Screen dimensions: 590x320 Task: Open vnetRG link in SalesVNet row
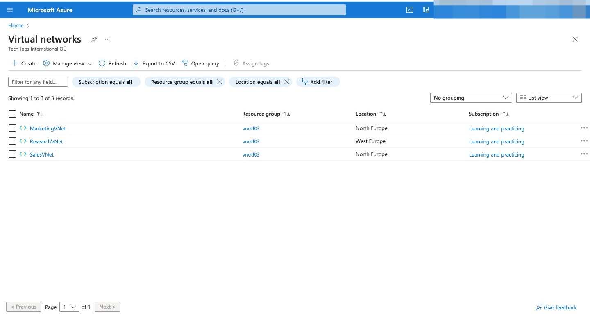(x=251, y=154)
